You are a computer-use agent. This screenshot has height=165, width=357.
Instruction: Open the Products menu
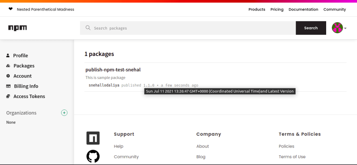click(257, 9)
